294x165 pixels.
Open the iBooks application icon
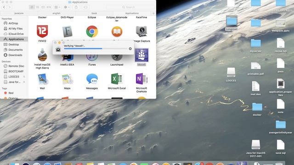pyautogui.click(x=117, y=32)
